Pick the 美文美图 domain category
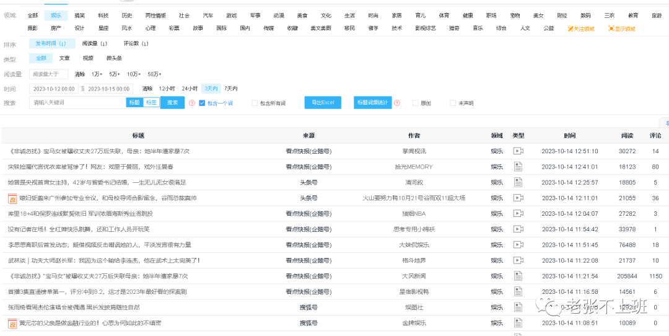Image resolution: width=669 pixels, height=336 pixels. (320, 29)
